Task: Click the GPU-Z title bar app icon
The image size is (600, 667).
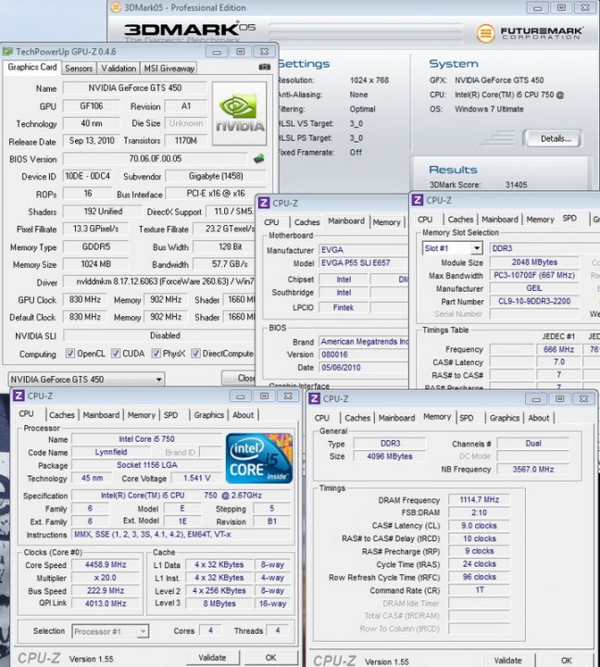Action: (7, 52)
